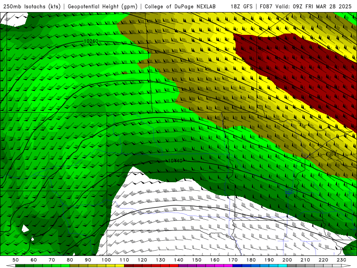Click the 'College of DuPage NEXLAB' label
Image resolution: width=357 pixels, height=268 pixels.
click(x=180, y=6)
